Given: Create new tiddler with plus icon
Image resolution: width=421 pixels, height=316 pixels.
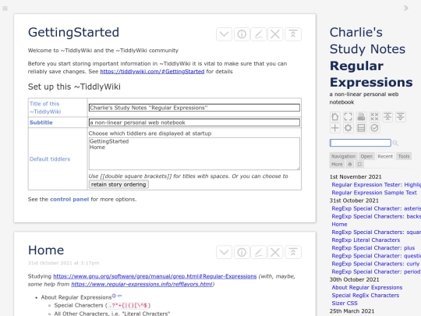Looking at the screenshot, I should click(334, 128).
